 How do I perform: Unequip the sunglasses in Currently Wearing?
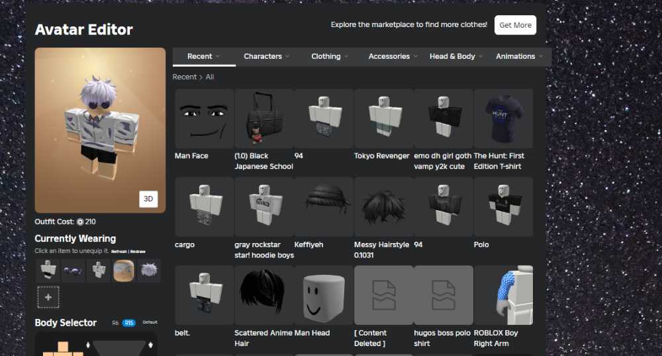pos(73,271)
